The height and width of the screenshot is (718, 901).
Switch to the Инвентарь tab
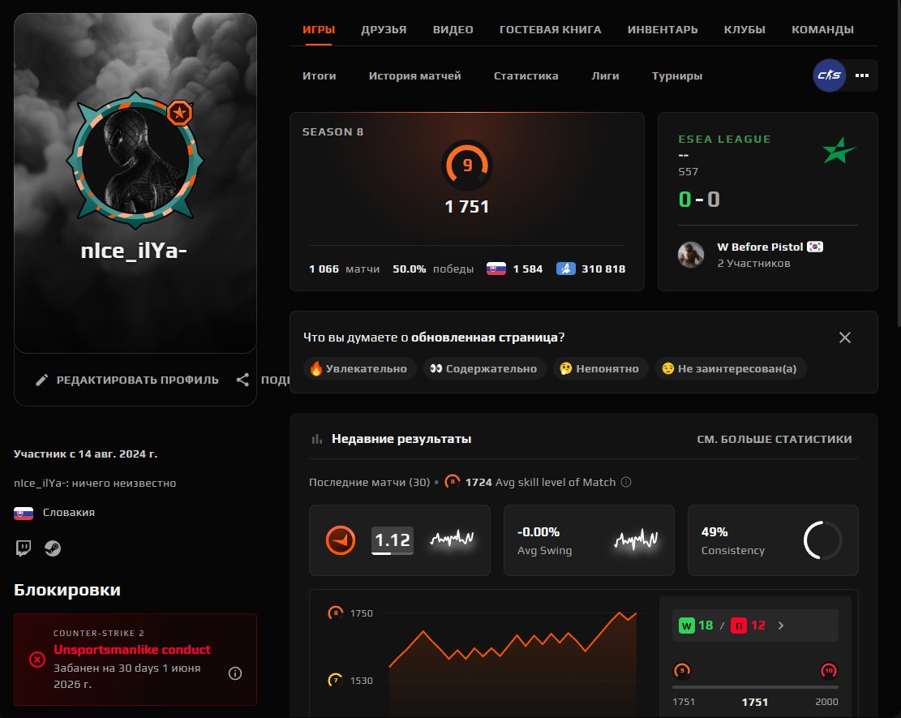663,29
